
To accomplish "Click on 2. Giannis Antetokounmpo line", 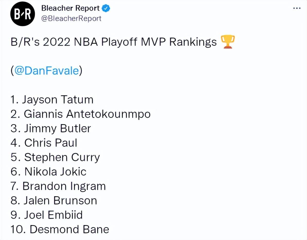I will tap(80, 114).
